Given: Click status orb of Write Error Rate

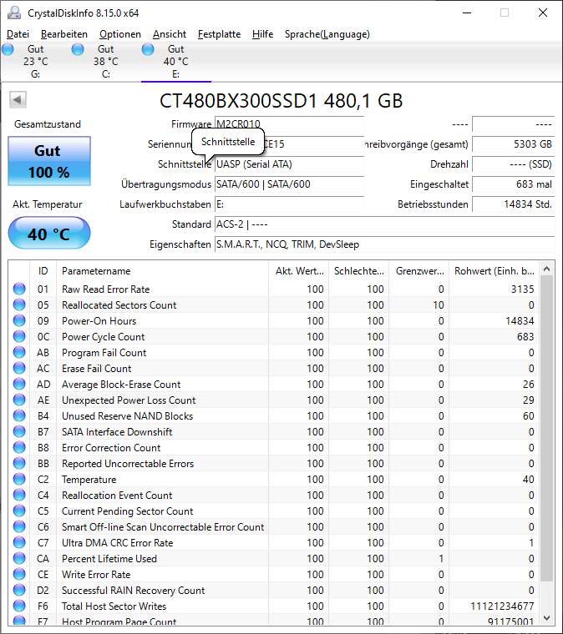Looking at the screenshot, I should pos(19,574).
